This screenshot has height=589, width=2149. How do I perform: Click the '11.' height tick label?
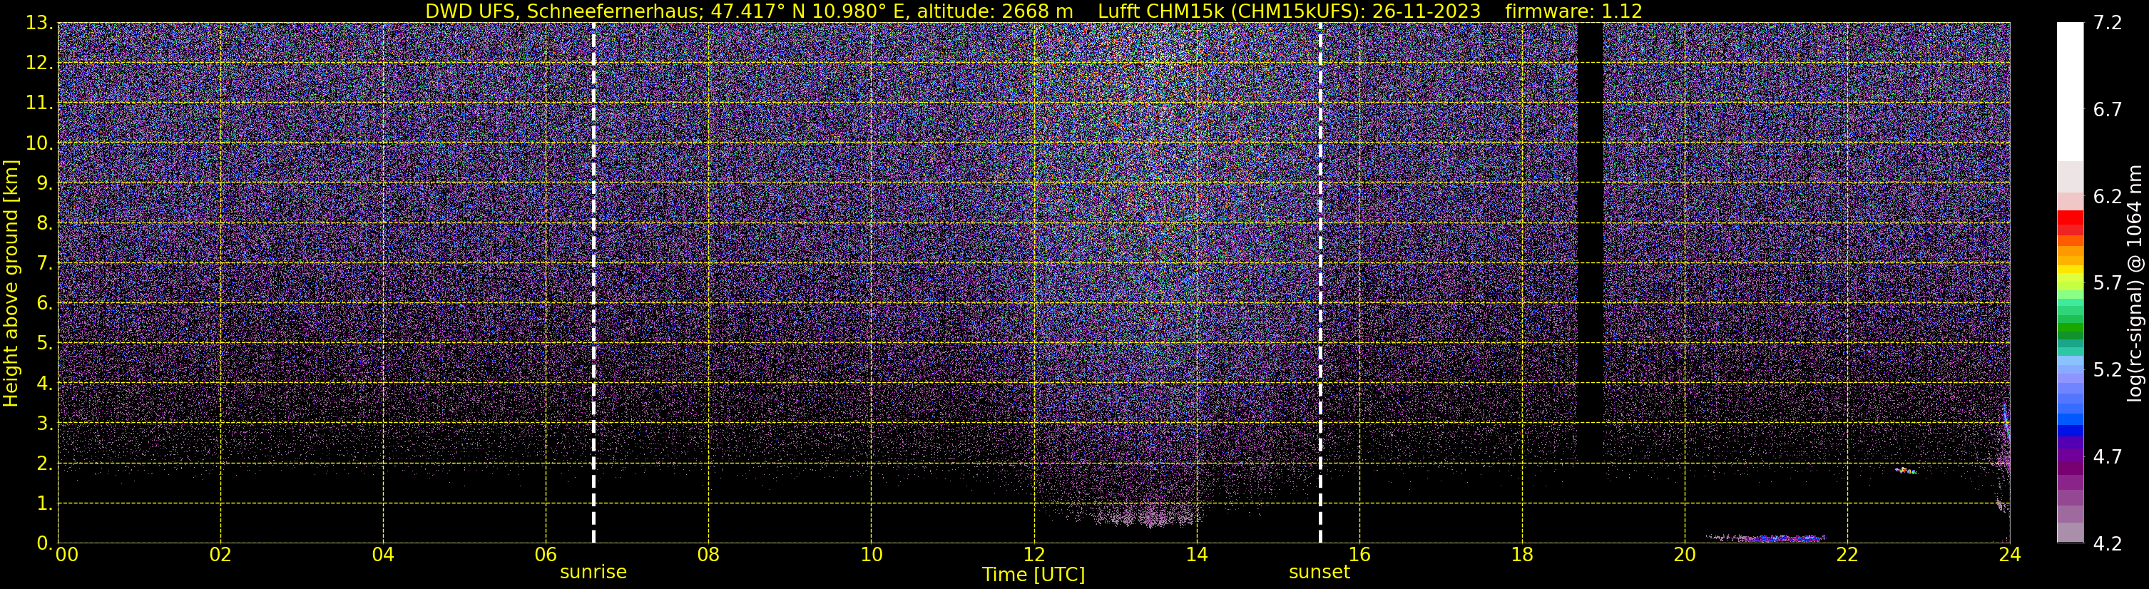tap(39, 103)
